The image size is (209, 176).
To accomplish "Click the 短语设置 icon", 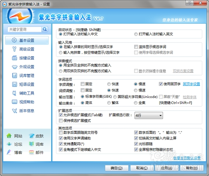I will pos(14,84).
